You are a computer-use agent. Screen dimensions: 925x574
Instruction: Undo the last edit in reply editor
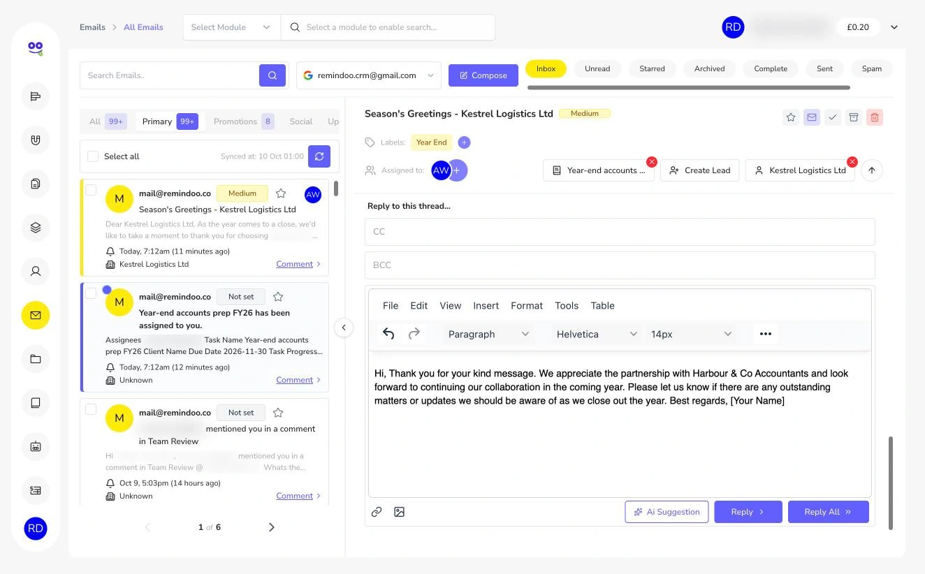pos(388,334)
